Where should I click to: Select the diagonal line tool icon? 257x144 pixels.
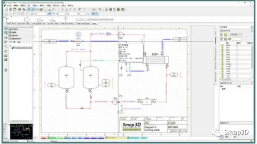[x=54, y=9]
